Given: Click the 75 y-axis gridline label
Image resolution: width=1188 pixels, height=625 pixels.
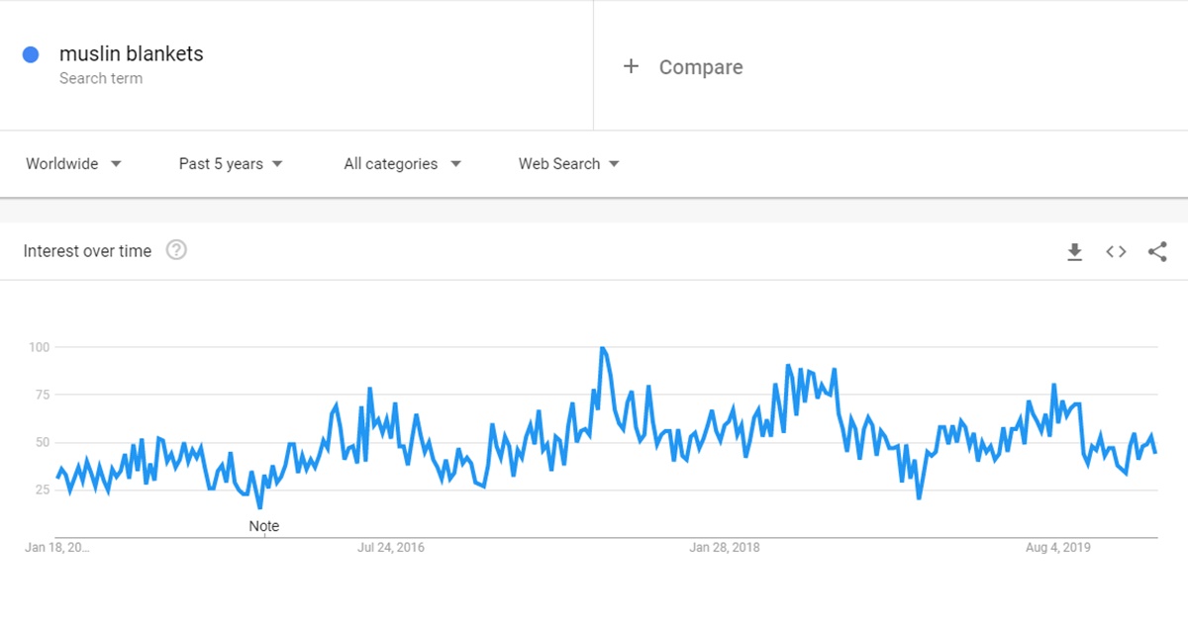Looking at the screenshot, I should 40,395.
